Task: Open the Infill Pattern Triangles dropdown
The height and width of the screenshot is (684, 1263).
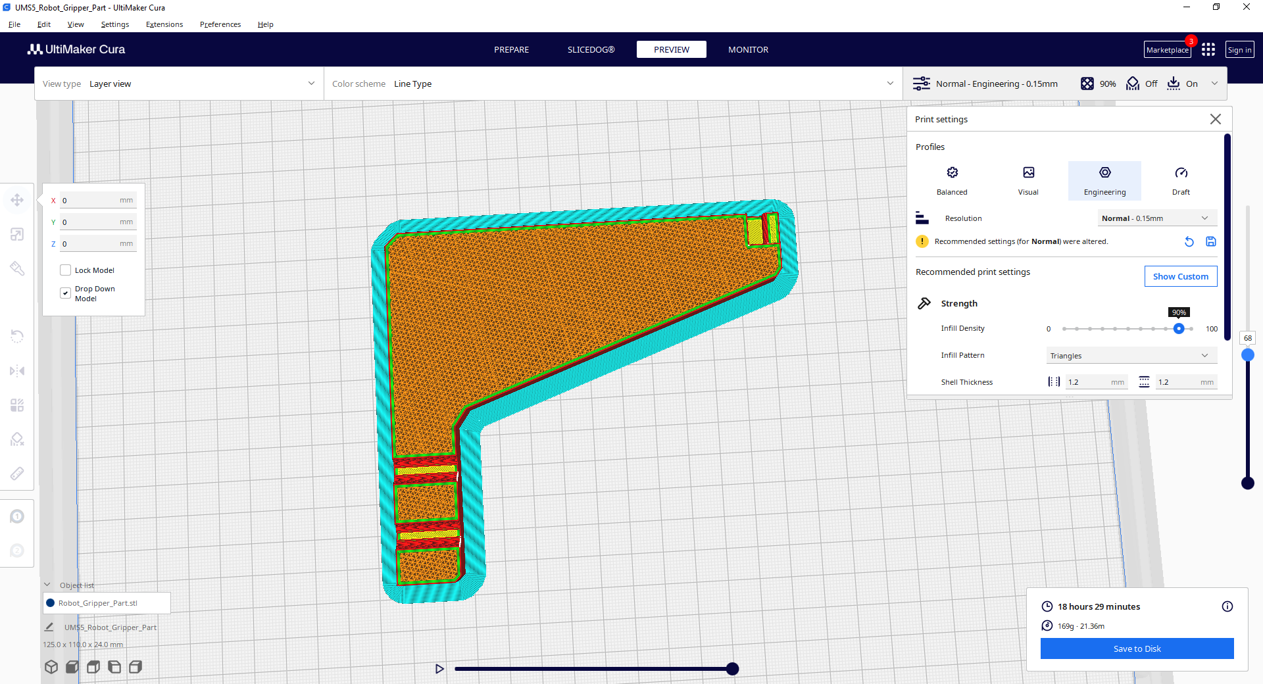Action: (x=1131, y=356)
